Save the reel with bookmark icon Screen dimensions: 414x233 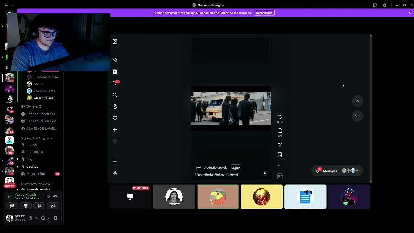point(280,155)
